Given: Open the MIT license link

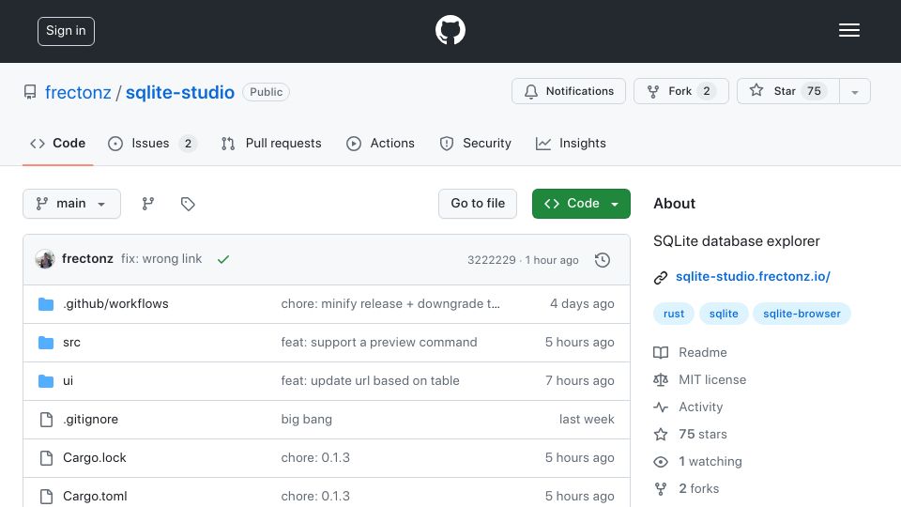Looking at the screenshot, I should coord(700,379).
